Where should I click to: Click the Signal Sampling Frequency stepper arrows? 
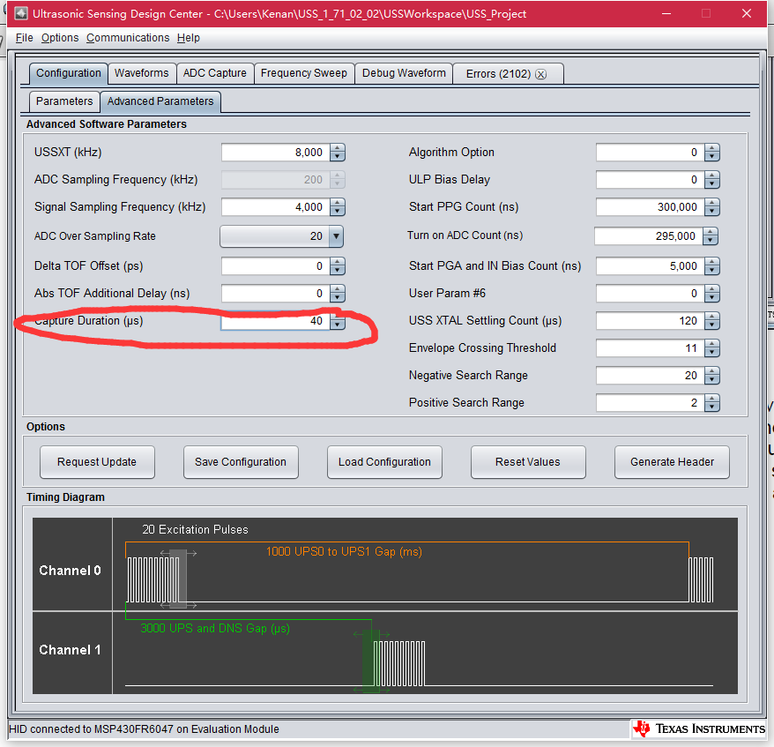337,207
